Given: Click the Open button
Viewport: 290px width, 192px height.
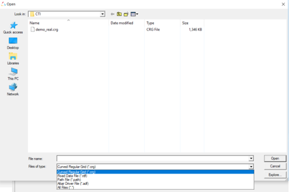Looking at the screenshot, I should click(x=275, y=158).
